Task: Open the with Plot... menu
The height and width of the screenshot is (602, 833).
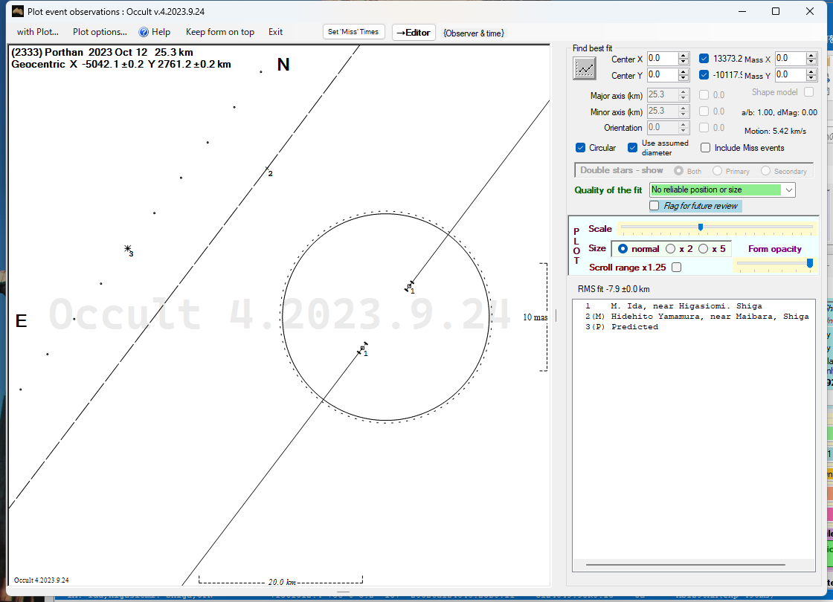Action: click(37, 32)
